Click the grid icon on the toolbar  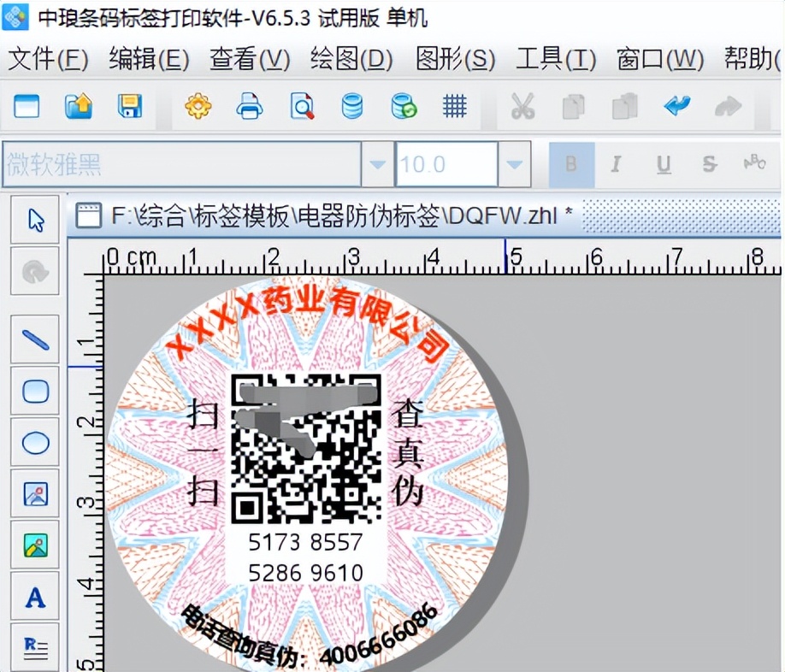point(455,106)
